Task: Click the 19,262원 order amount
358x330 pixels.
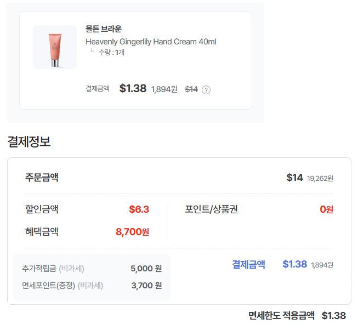Action: 320,178
